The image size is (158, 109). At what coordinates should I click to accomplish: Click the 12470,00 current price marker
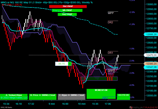click(x=151, y=55)
